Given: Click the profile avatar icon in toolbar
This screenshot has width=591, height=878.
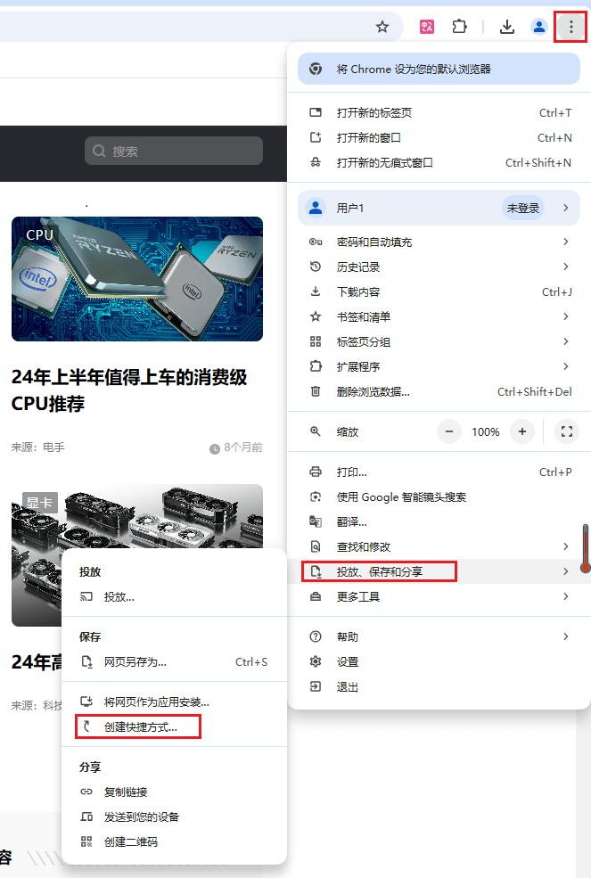Looking at the screenshot, I should click(539, 27).
